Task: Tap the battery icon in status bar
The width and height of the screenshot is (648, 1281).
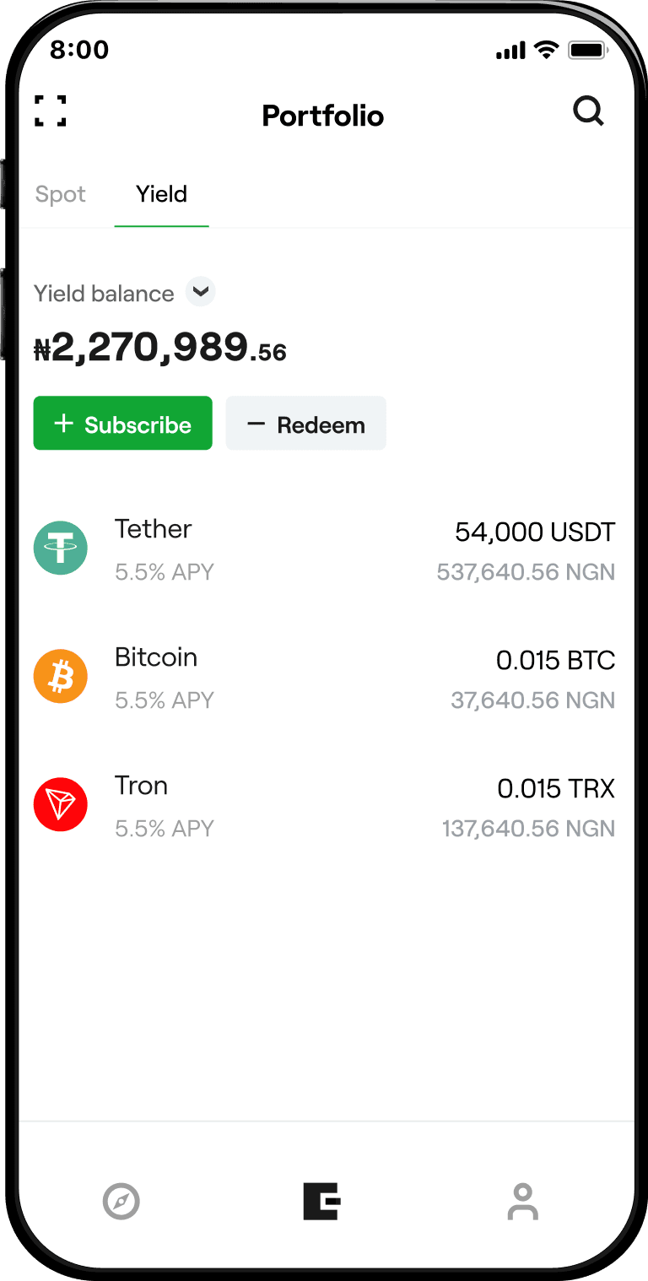Action: coord(587,51)
